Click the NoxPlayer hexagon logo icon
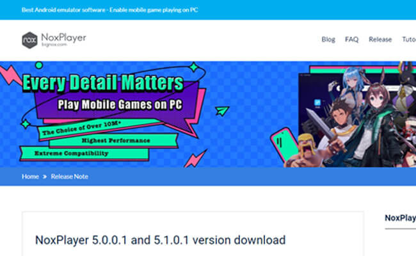This screenshot has height=256, width=416. pos(29,40)
